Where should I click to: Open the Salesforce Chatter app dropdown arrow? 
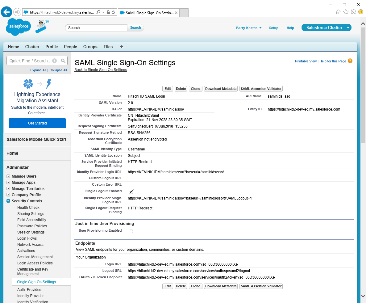[x=348, y=28]
